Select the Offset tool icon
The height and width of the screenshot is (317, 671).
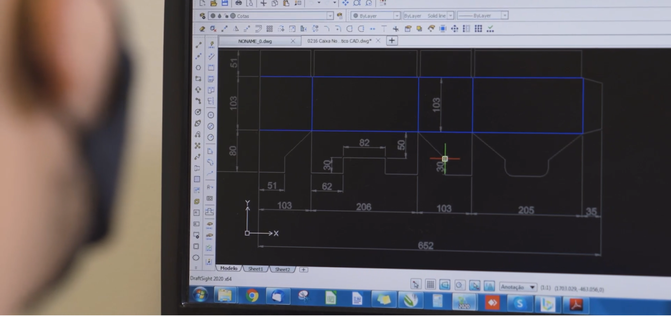point(258,29)
